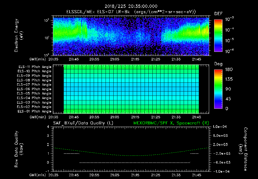Viewport: 258px width, 179px height.
Task: Click the 21:45 time label under the spectrogram
Action: click(197, 59)
